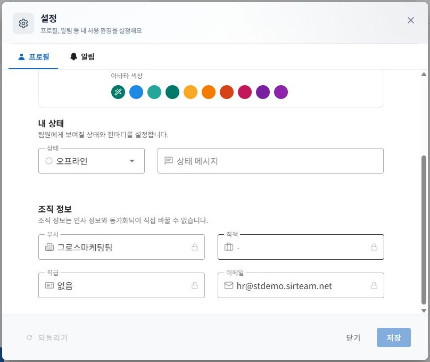Viewport: 430px width, 362px height.
Task: Select the orange avatar color
Action: point(209,92)
